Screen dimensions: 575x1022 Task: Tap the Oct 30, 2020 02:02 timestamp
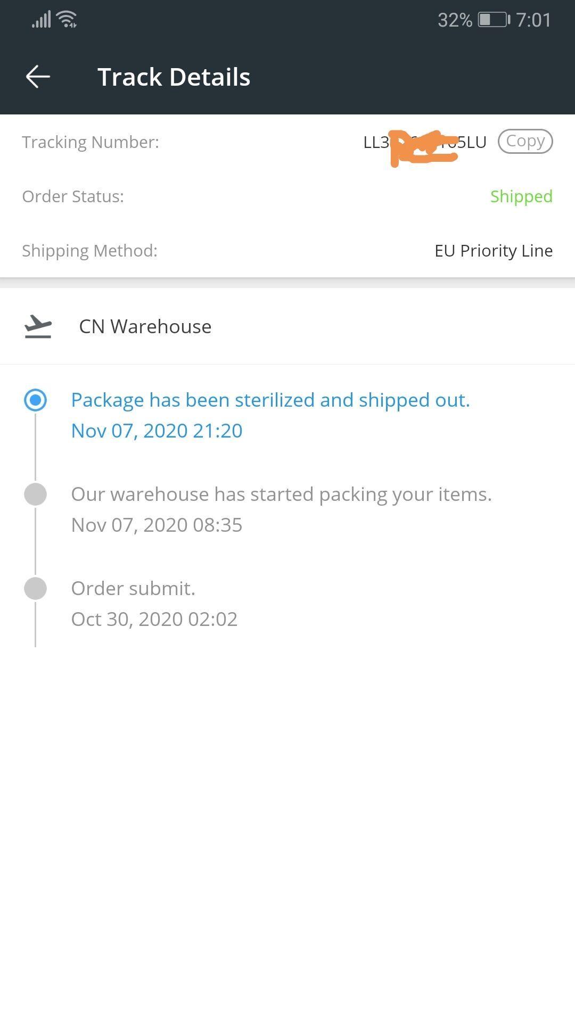click(x=154, y=619)
